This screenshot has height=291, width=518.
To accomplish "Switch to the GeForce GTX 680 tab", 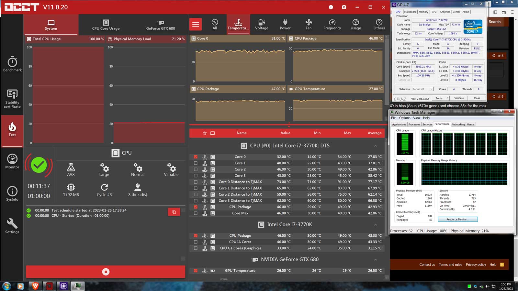I will coord(161,25).
